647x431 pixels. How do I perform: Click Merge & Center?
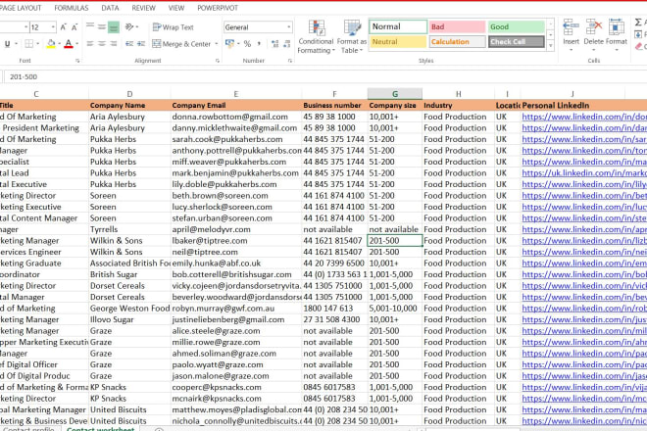pos(181,44)
